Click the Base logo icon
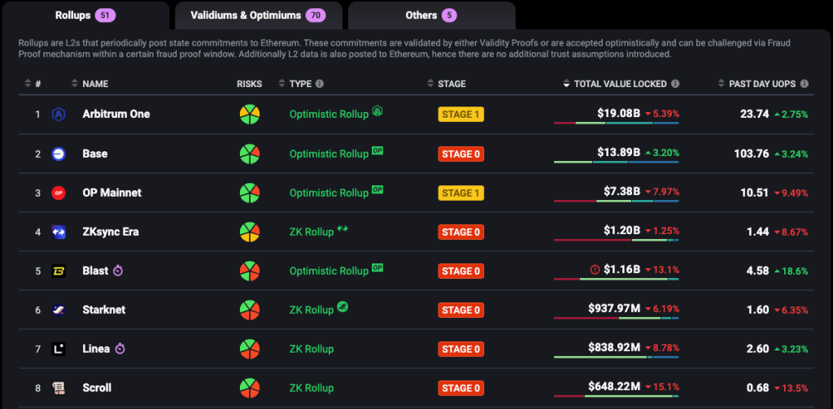 coord(59,154)
